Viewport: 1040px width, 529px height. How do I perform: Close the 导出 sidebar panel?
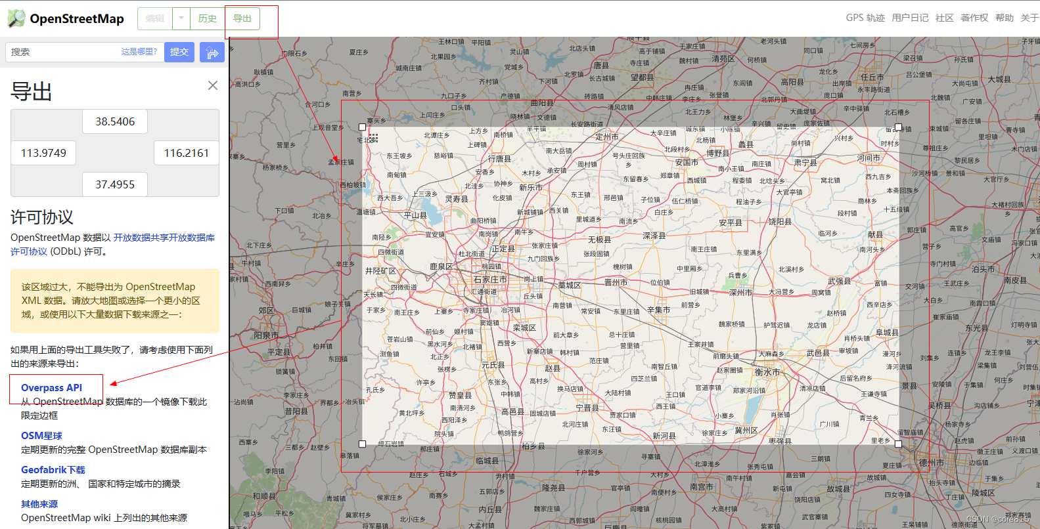click(x=212, y=85)
